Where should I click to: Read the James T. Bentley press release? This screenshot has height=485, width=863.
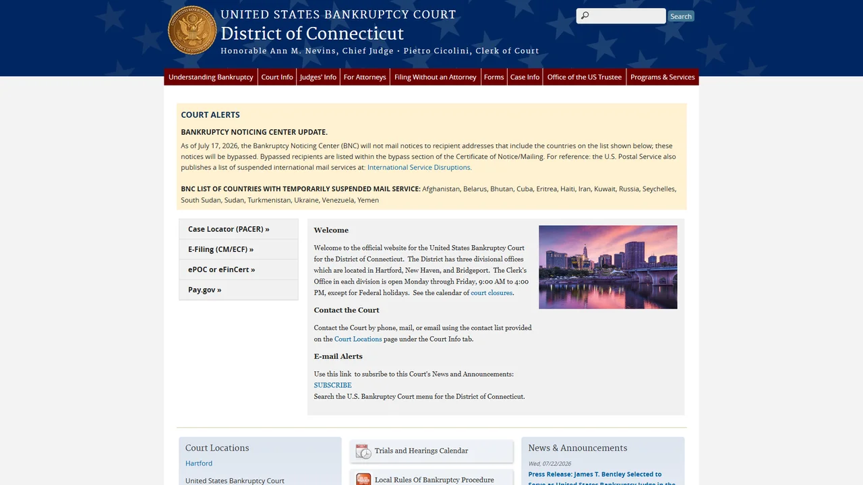(x=601, y=478)
